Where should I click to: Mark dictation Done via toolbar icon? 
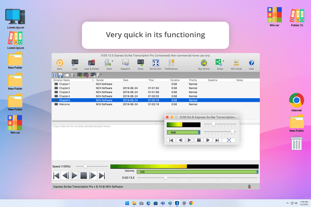point(141,63)
